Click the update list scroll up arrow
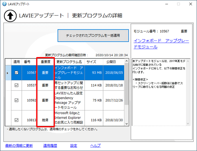 [126, 61]
